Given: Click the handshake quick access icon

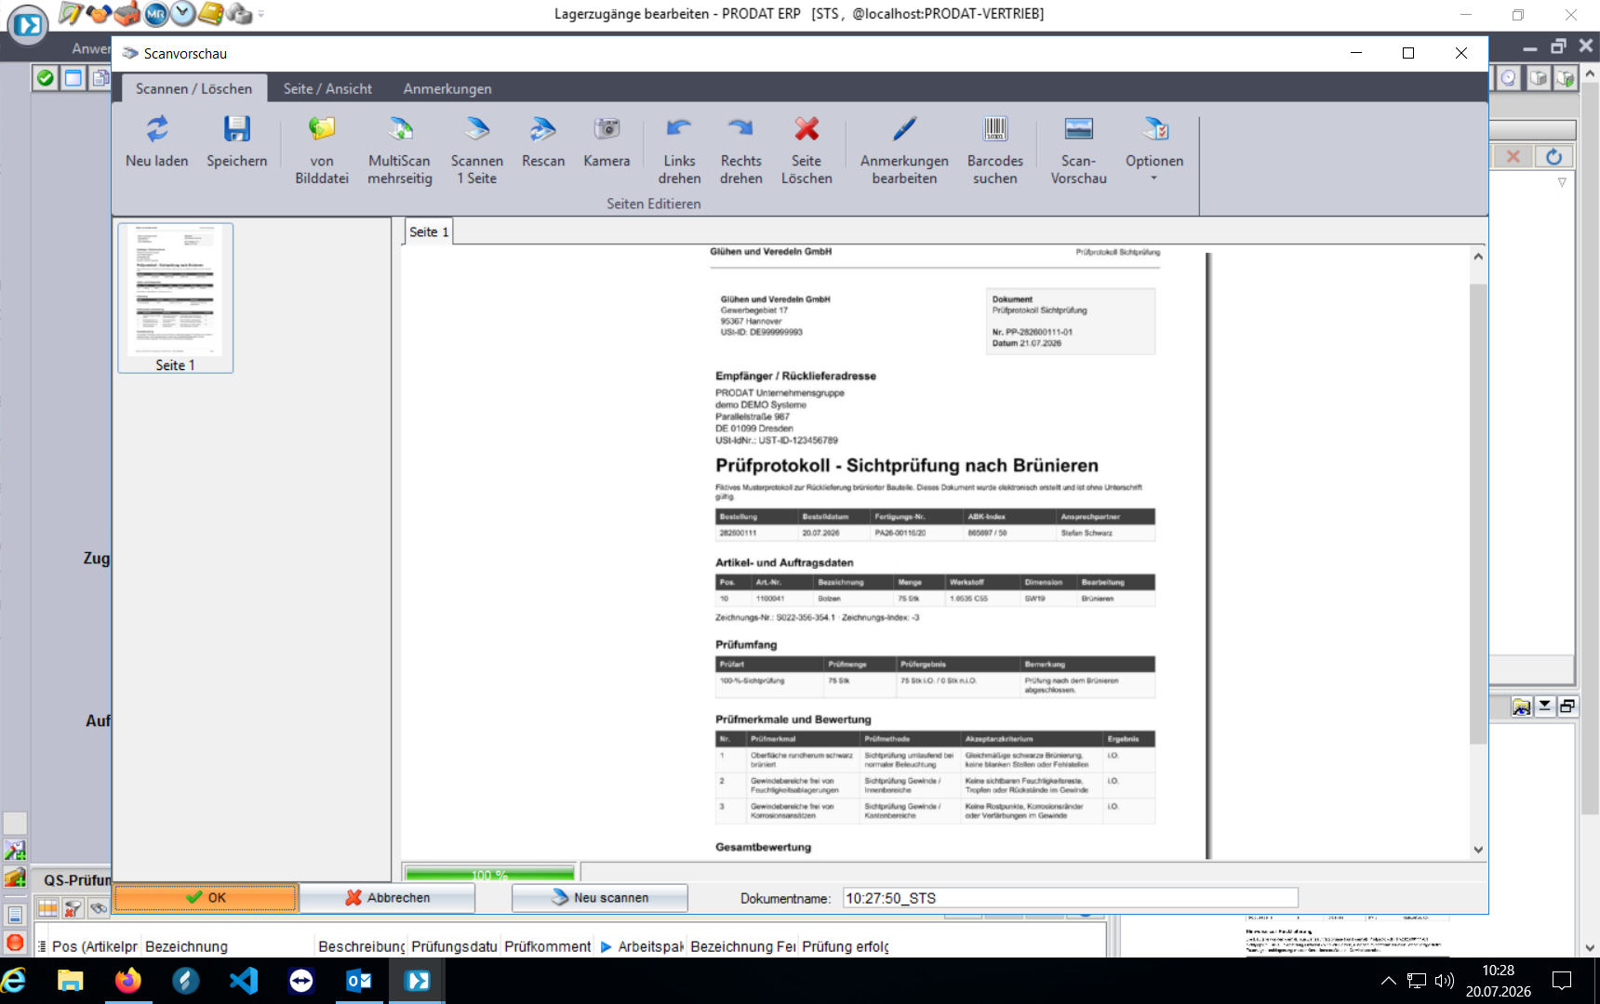Looking at the screenshot, I should click(100, 13).
